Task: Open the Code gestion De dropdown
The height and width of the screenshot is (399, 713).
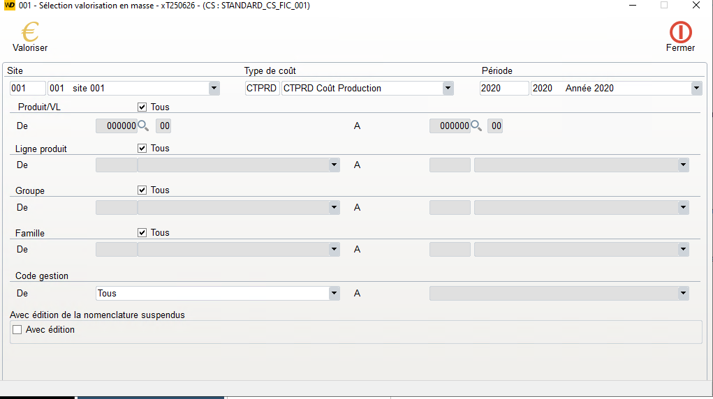Action: (334, 294)
